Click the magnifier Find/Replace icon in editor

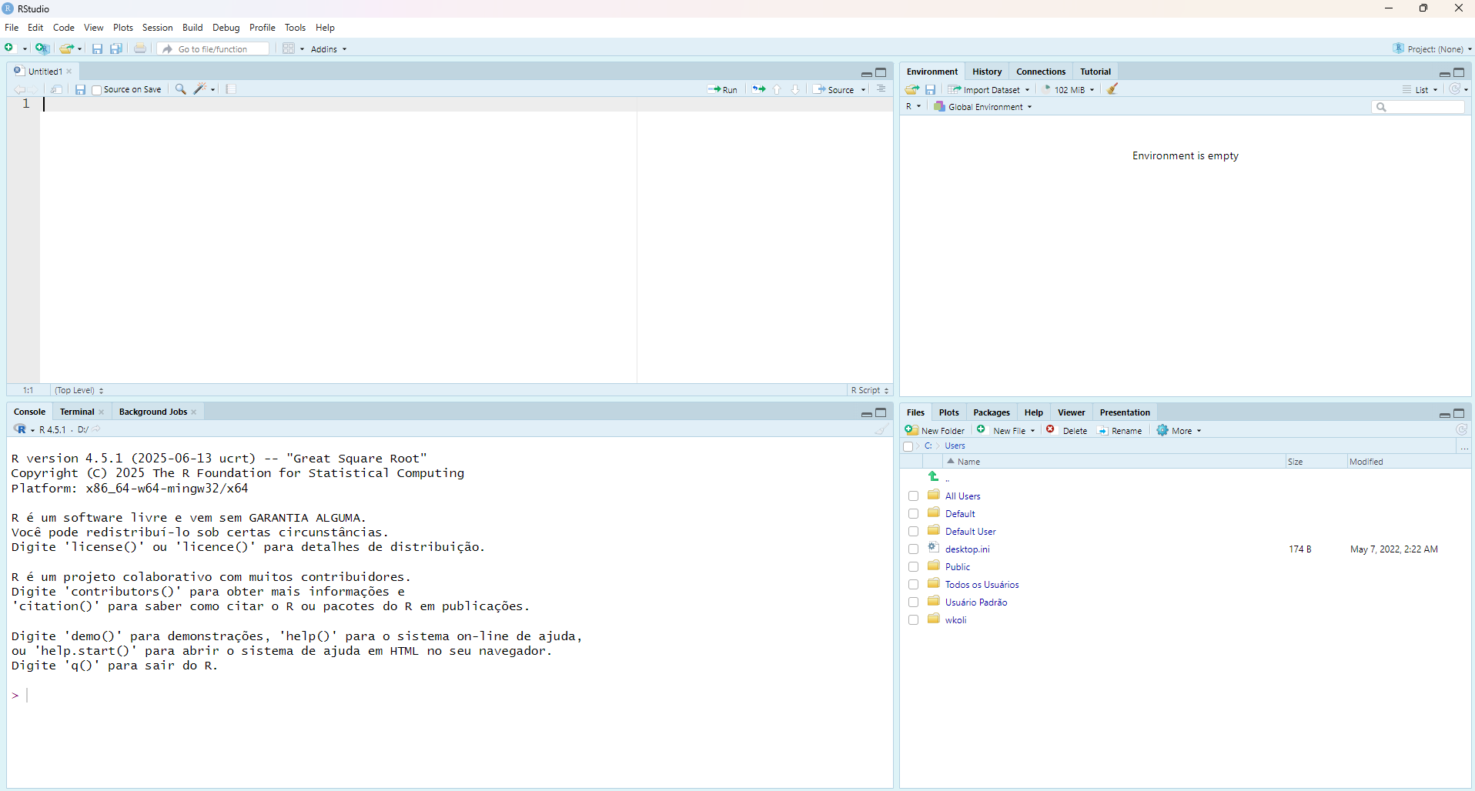(181, 89)
